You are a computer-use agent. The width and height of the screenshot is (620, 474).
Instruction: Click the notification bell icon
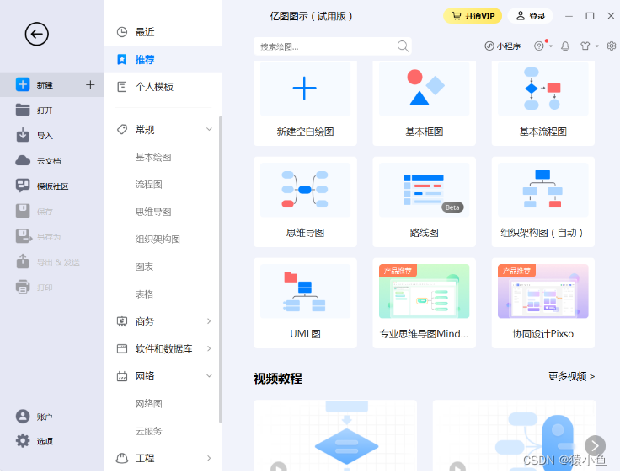(565, 46)
